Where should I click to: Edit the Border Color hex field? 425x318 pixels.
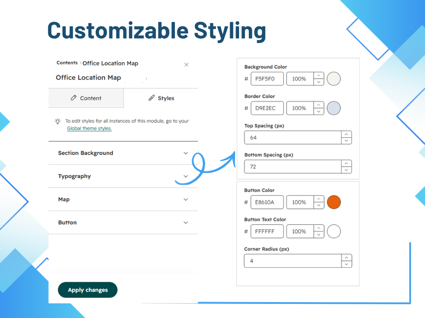point(267,108)
